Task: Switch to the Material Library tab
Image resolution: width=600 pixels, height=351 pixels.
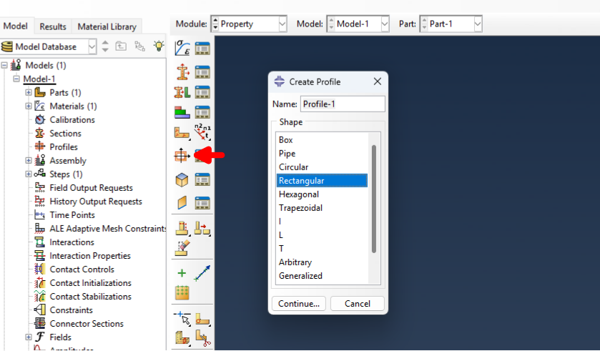Action: (107, 26)
